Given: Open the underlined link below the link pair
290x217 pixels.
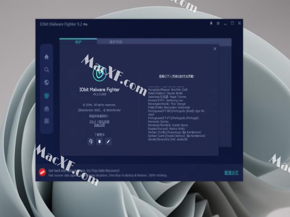Looking at the screenshot, I should [x=100, y=125].
